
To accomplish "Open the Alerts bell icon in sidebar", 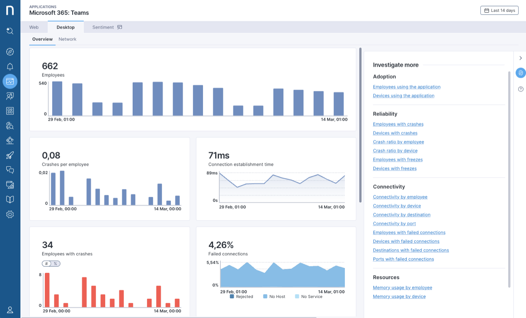I will (10, 66).
